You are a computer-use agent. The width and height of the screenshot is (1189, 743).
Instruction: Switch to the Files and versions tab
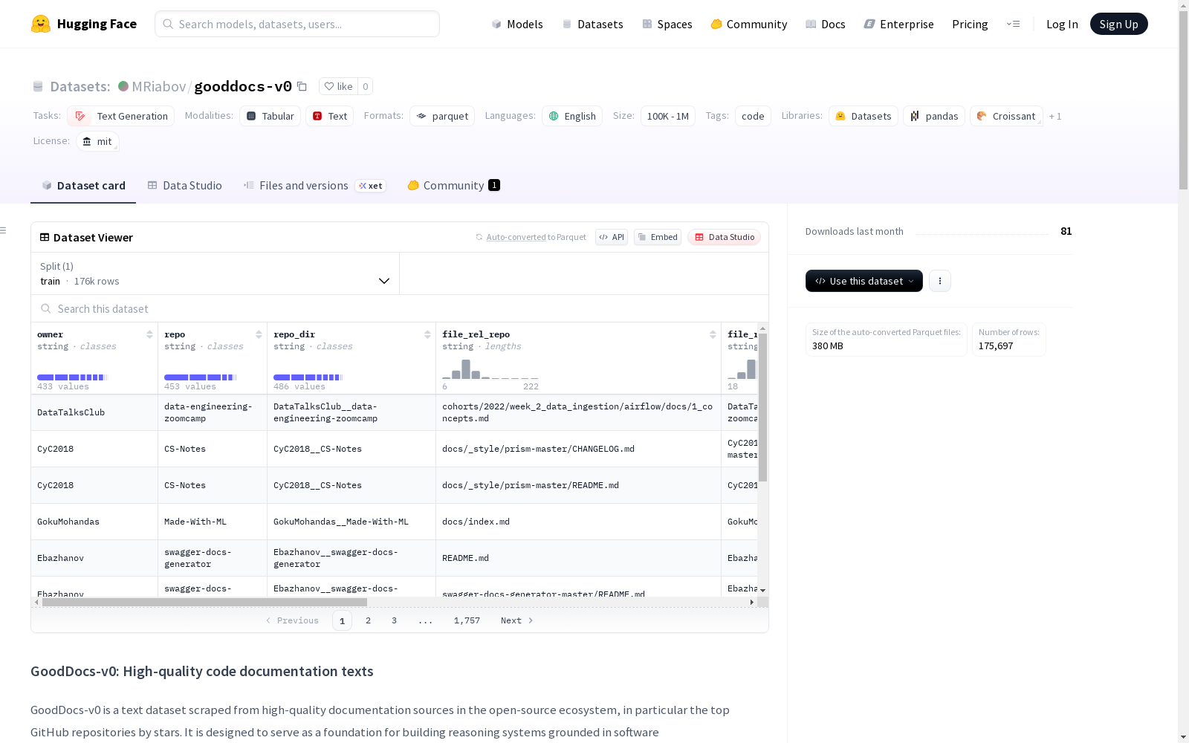click(314, 186)
